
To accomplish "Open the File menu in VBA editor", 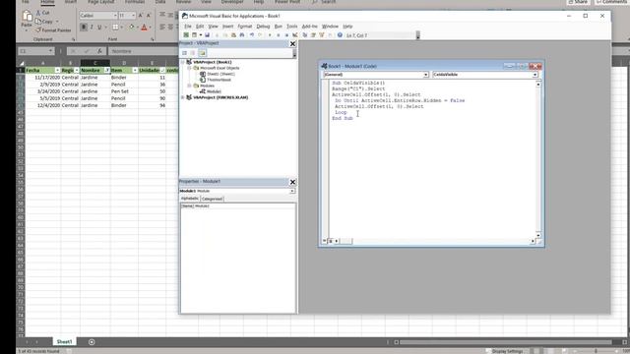I will click(x=188, y=27).
